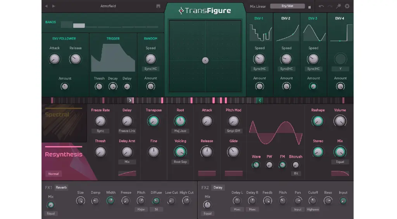The image size is (397, 219).
Task: Click the Release envelope bar below Release knob
Action: click(x=207, y=173)
